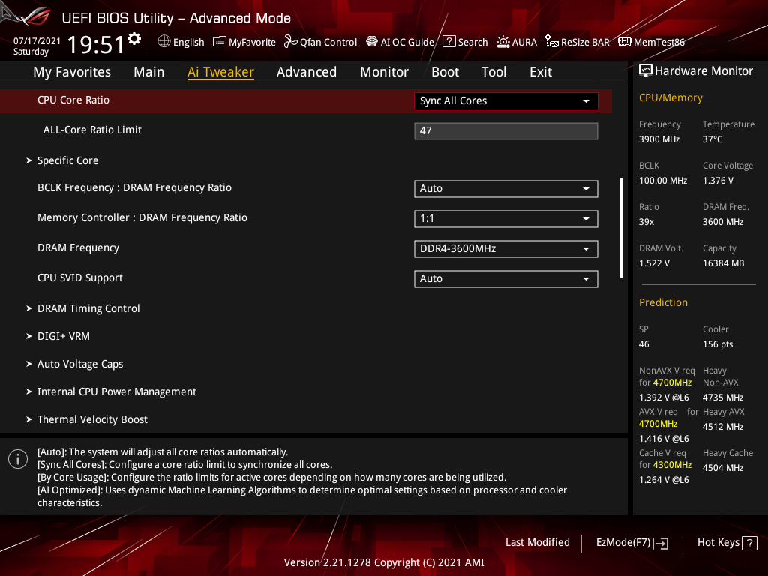Screen dimensions: 768x576
Task: Click the 1.522 V DRAM voltage value
Action: point(654,263)
